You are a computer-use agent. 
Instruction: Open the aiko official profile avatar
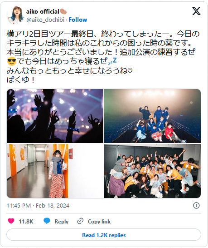click(x=15, y=15)
